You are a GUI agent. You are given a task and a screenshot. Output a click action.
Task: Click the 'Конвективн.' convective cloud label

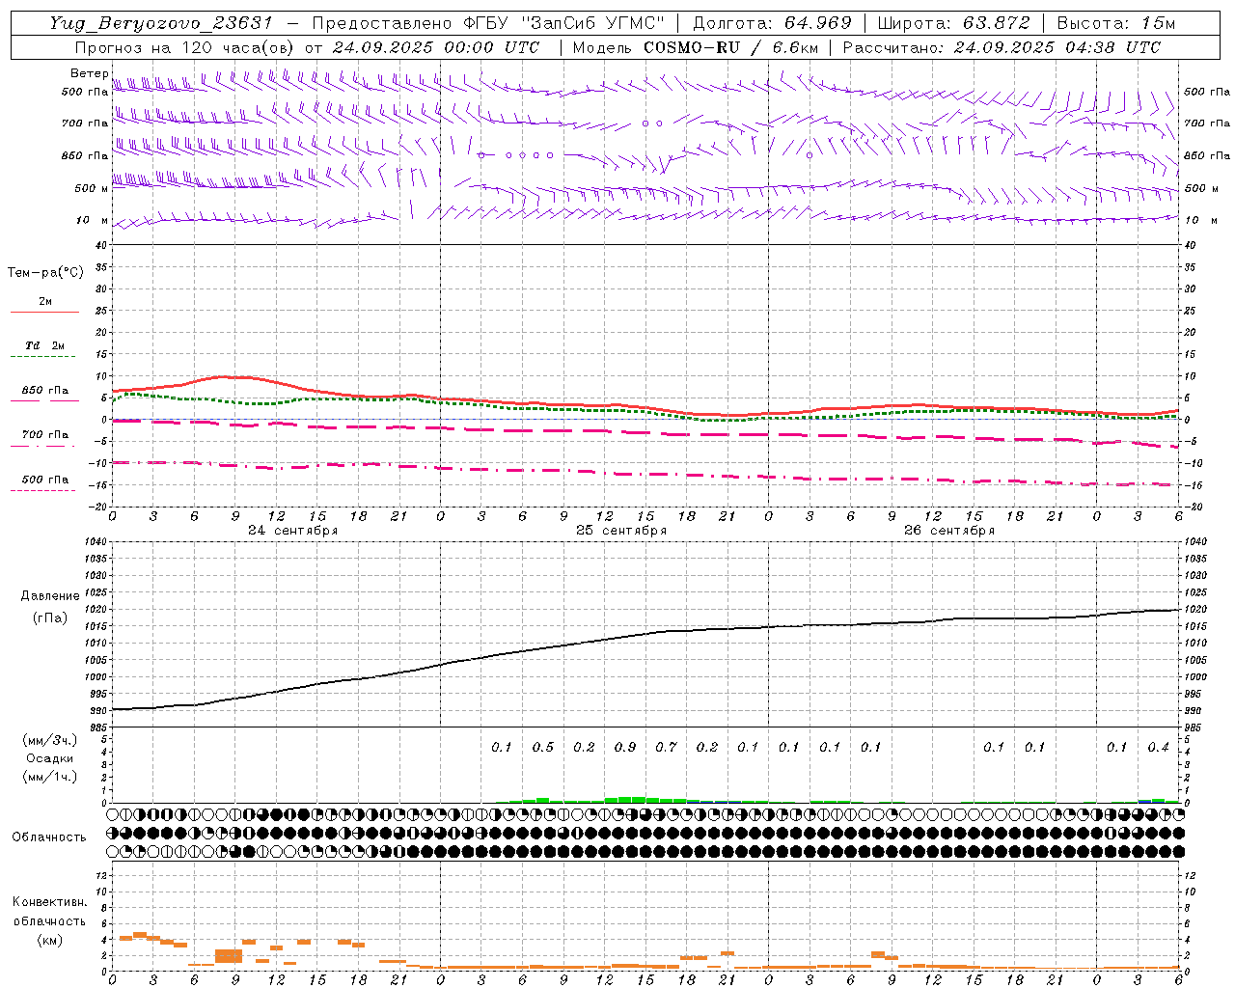[x=50, y=902]
